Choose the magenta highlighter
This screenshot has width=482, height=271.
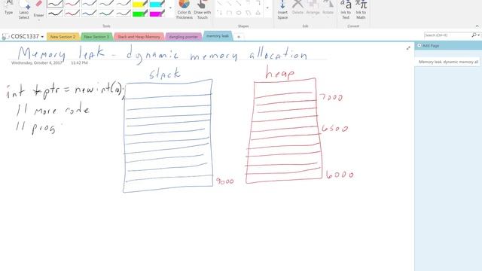[x=157, y=14]
